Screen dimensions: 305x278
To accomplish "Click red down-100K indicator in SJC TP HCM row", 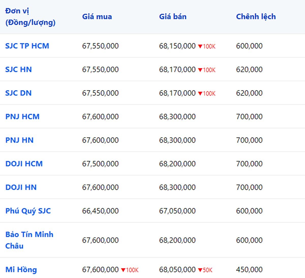I will coord(207,47).
